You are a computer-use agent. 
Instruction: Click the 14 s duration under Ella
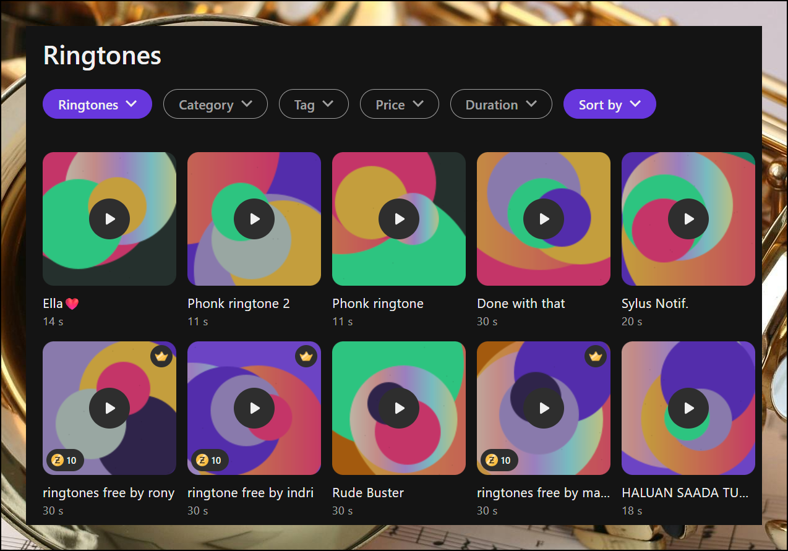pyautogui.click(x=53, y=322)
